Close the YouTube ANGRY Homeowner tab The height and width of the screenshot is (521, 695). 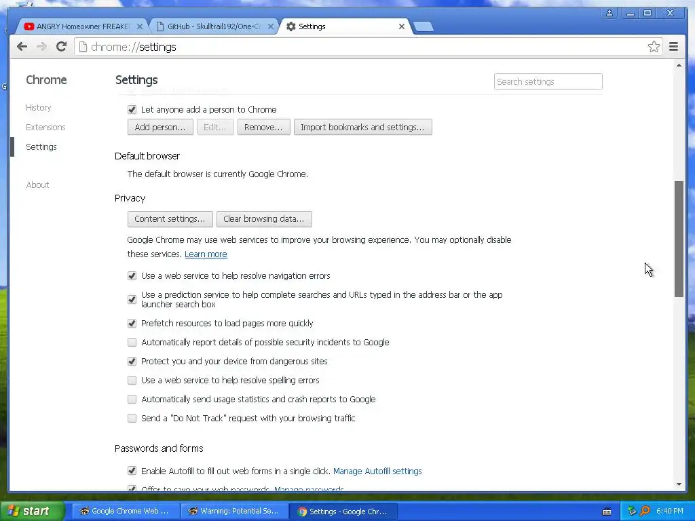(x=140, y=26)
